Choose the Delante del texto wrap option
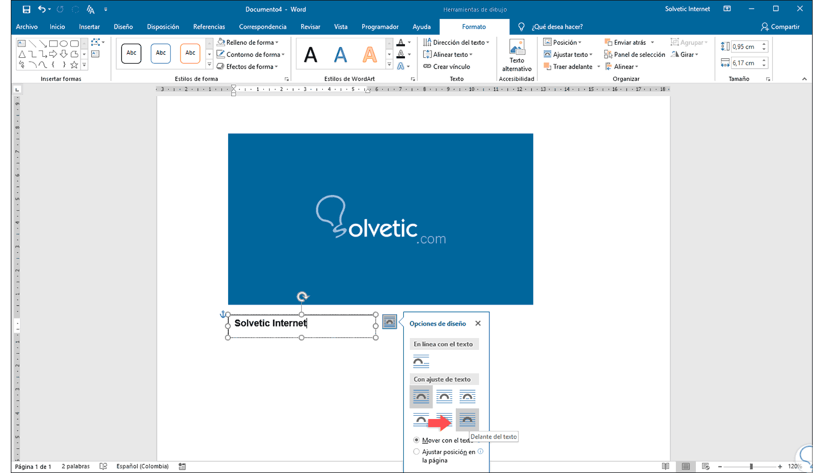This screenshot has height=473, width=824. coord(467,420)
